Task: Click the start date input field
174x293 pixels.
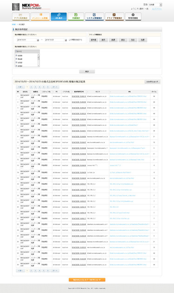Action: point(26,40)
